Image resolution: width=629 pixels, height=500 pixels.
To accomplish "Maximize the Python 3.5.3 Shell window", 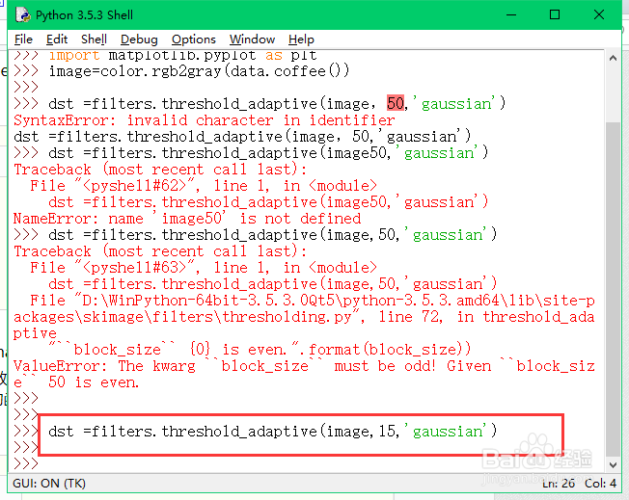I will click(x=555, y=14).
